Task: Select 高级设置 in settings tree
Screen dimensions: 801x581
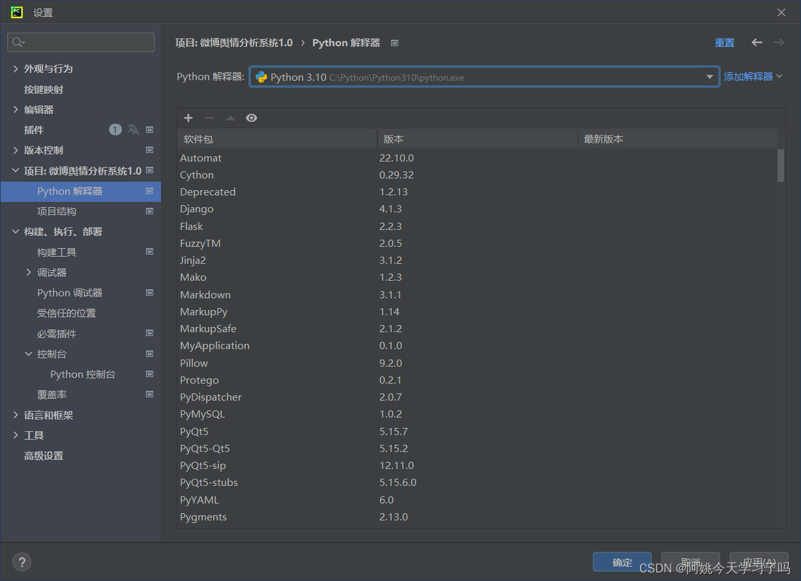Action: (44, 455)
